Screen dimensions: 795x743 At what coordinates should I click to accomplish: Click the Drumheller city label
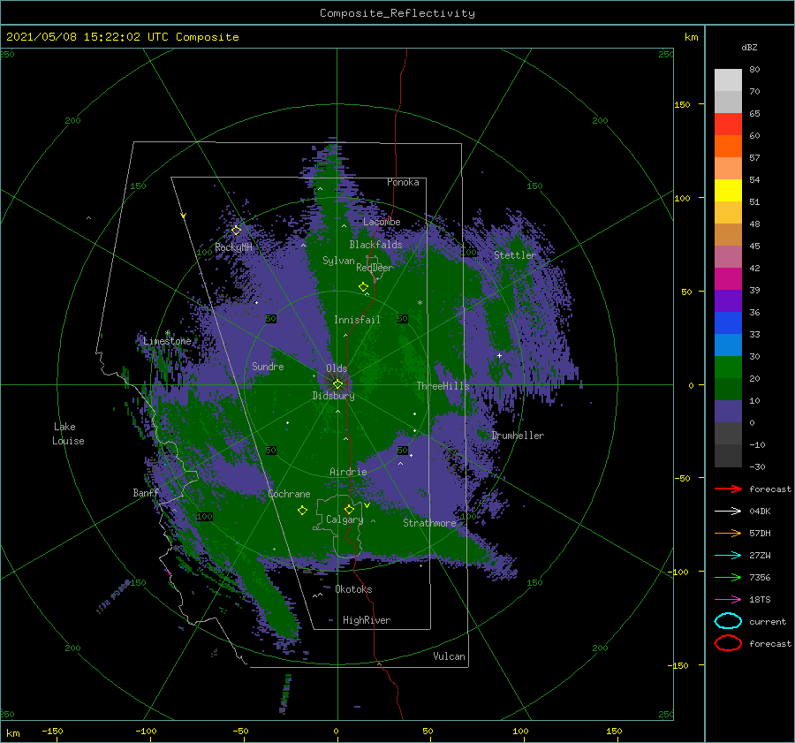pyautogui.click(x=518, y=436)
